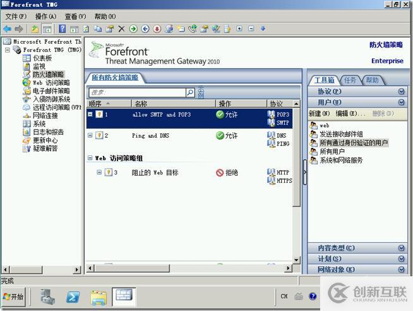Open 网络连接 node
Screen dimensions: 413x311
[x=45, y=116]
